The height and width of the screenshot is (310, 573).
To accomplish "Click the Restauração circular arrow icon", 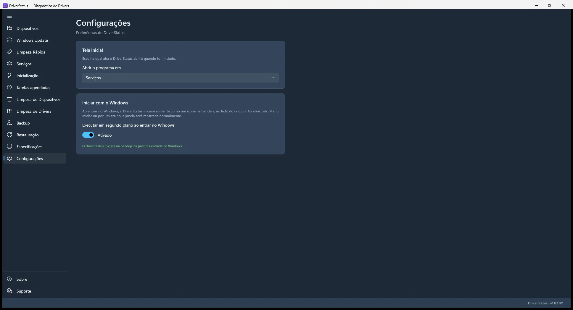I will (9, 135).
